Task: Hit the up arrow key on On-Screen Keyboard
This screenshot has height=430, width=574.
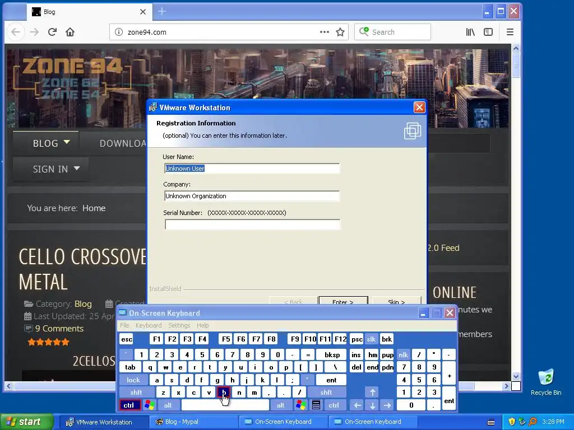Action: [373, 392]
